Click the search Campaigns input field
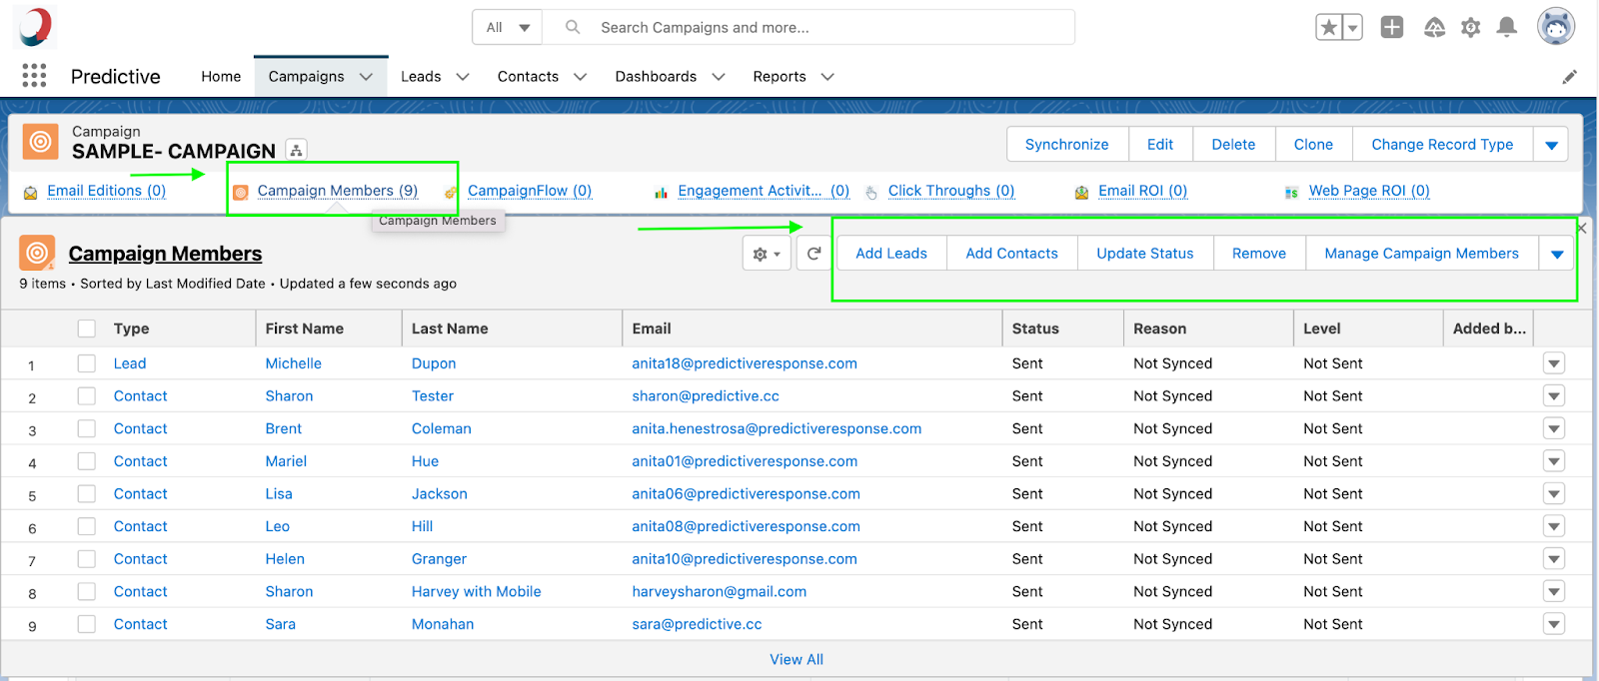This screenshot has height=681, width=1599. click(807, 28)
